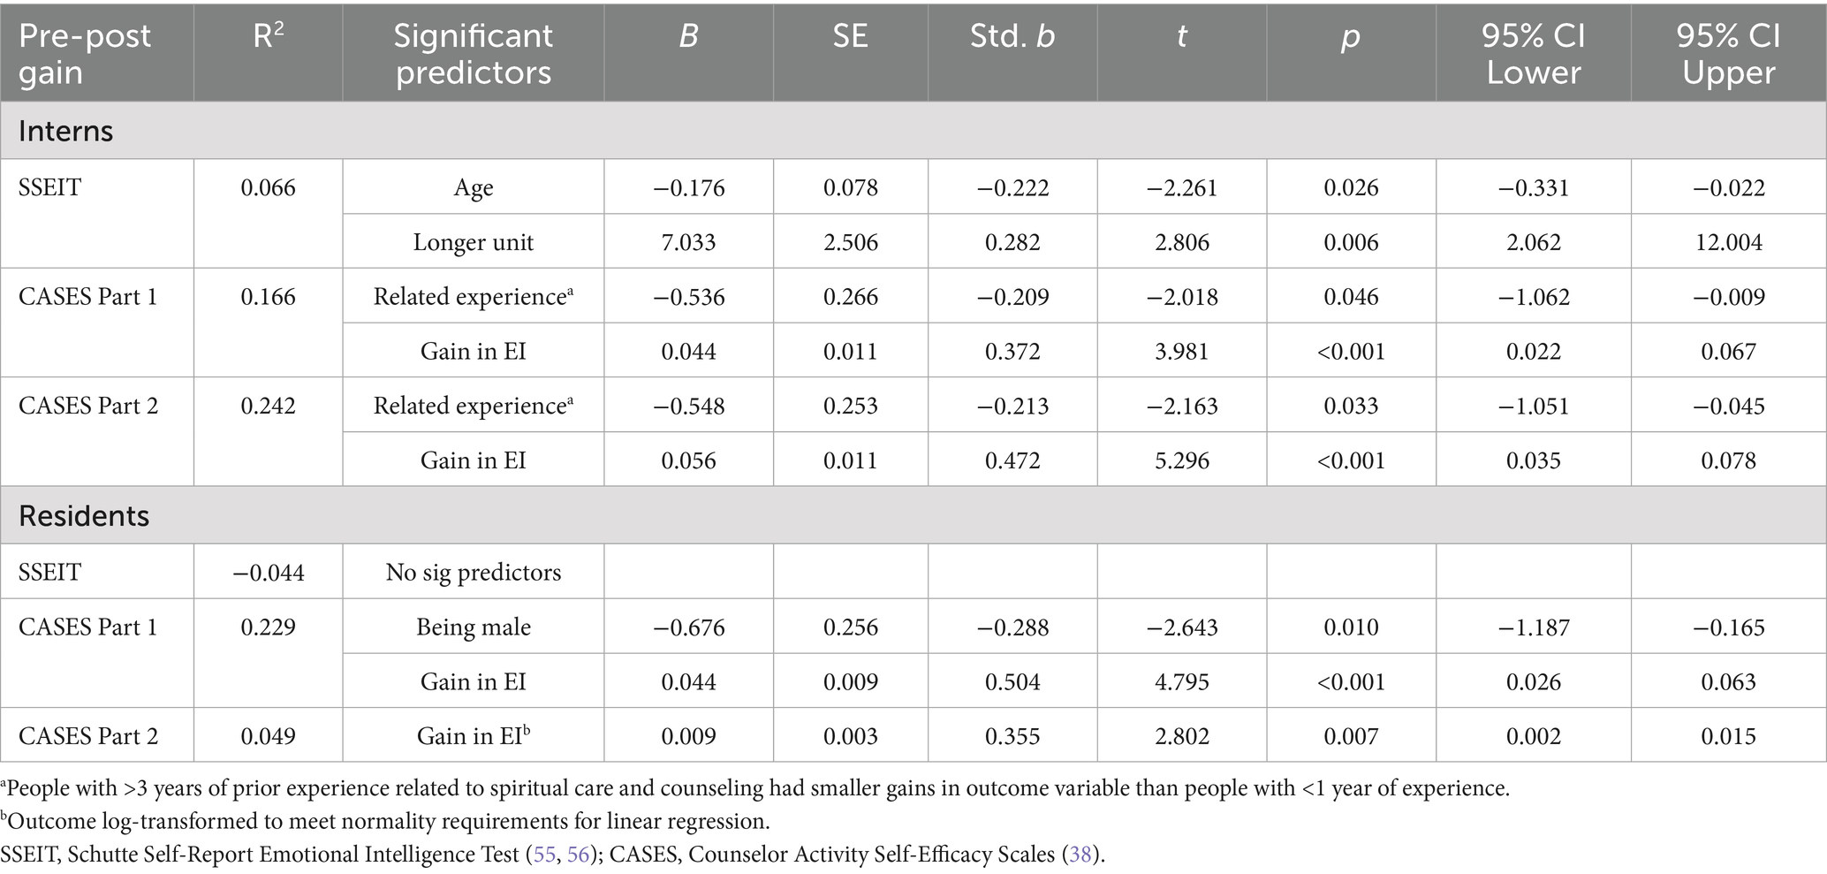Screen dimensions: 1827x874
Task: Click the R² value 0.242 cell
Action: point(269,407)
